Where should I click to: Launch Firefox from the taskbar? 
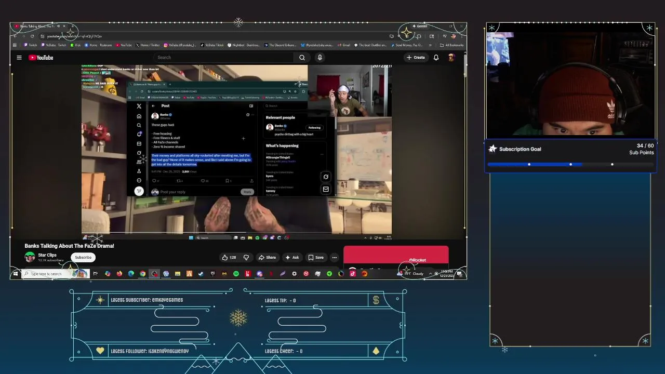pos(119,274)
